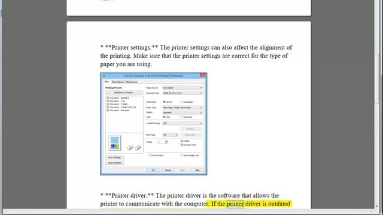The width and height of the screenshot is (383, 215).
Task: Enable the Job Arranger Lite checkbox
Action: (182, 155)
